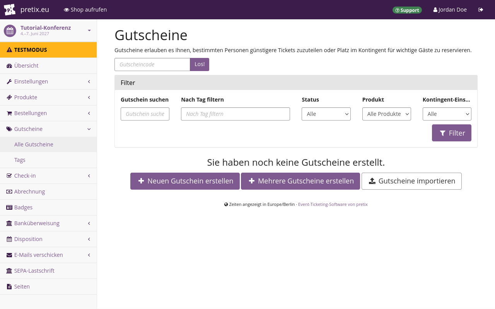Expand the Einstellungen submenu chevron
Viewport: 495px width, 309px height.
(89, 81)
